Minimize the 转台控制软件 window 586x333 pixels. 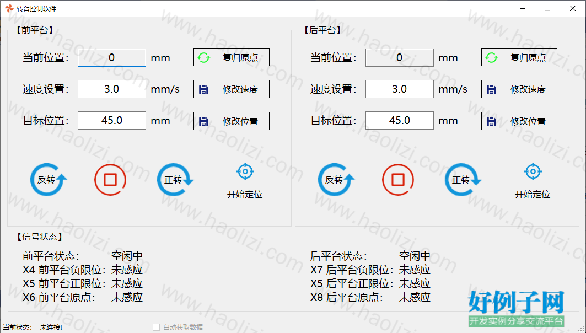pos(523,9)
